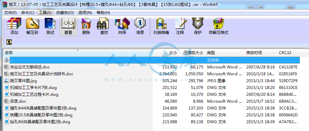Select file 镗孔Φ44夹具装配图及零件图3张.dwg
Image resolution: width=309 pixels, height=131 pixels.
pos(43,108)
